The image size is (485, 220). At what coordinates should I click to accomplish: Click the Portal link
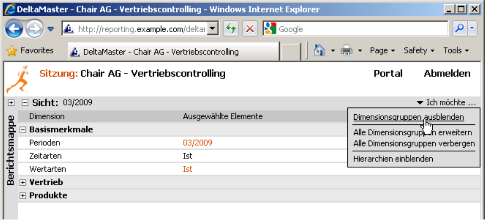(x=388, y=74)
